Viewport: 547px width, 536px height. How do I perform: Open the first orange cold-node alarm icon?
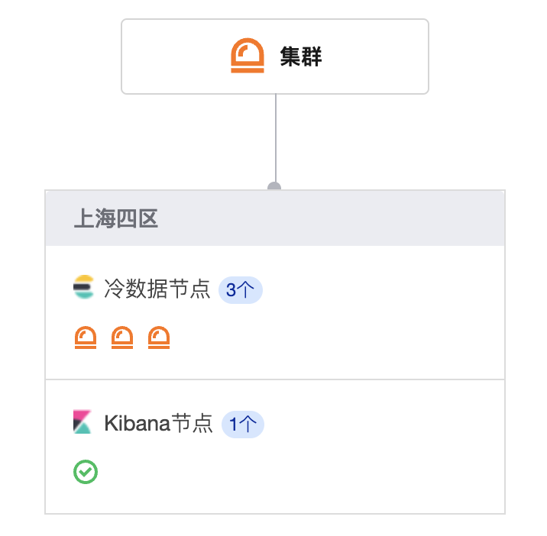86,337
